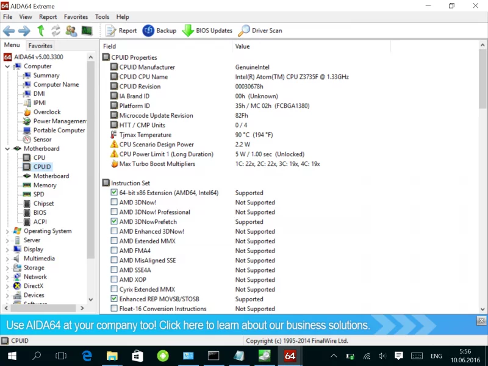Open the SPD tree item
This screenshot has width=488, height=366.
click(38, 194)
